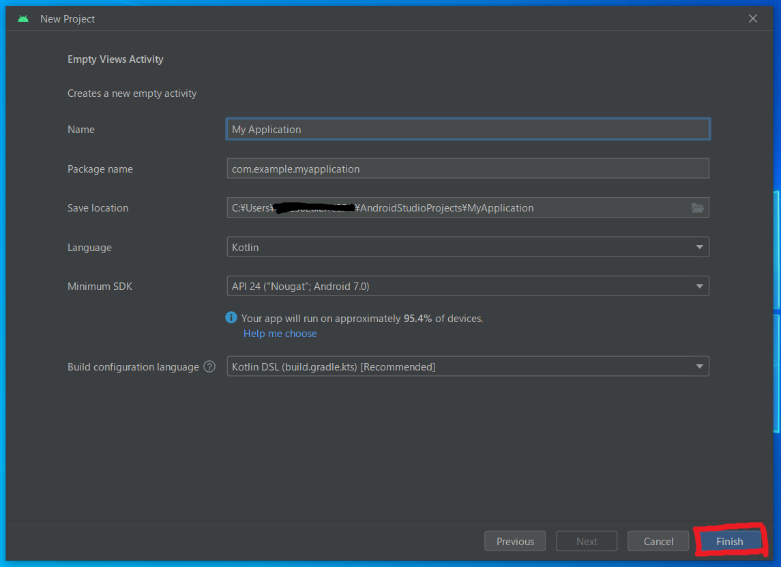Click the blue info icon near device percentage
The height and width of the screenshot is (567, 781).
tap(231, 317)
